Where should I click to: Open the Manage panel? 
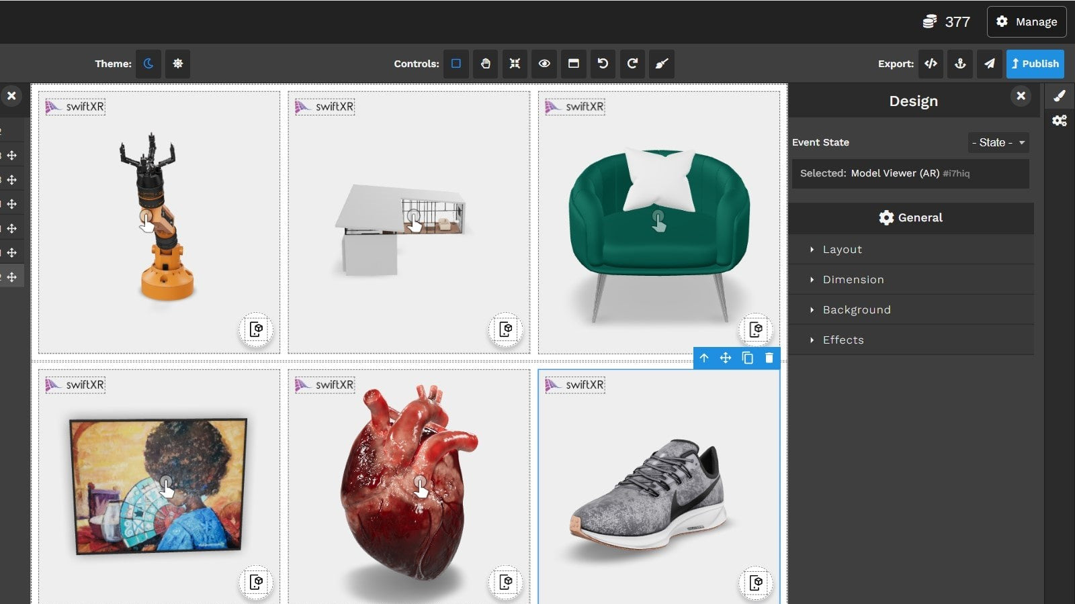1027,21
